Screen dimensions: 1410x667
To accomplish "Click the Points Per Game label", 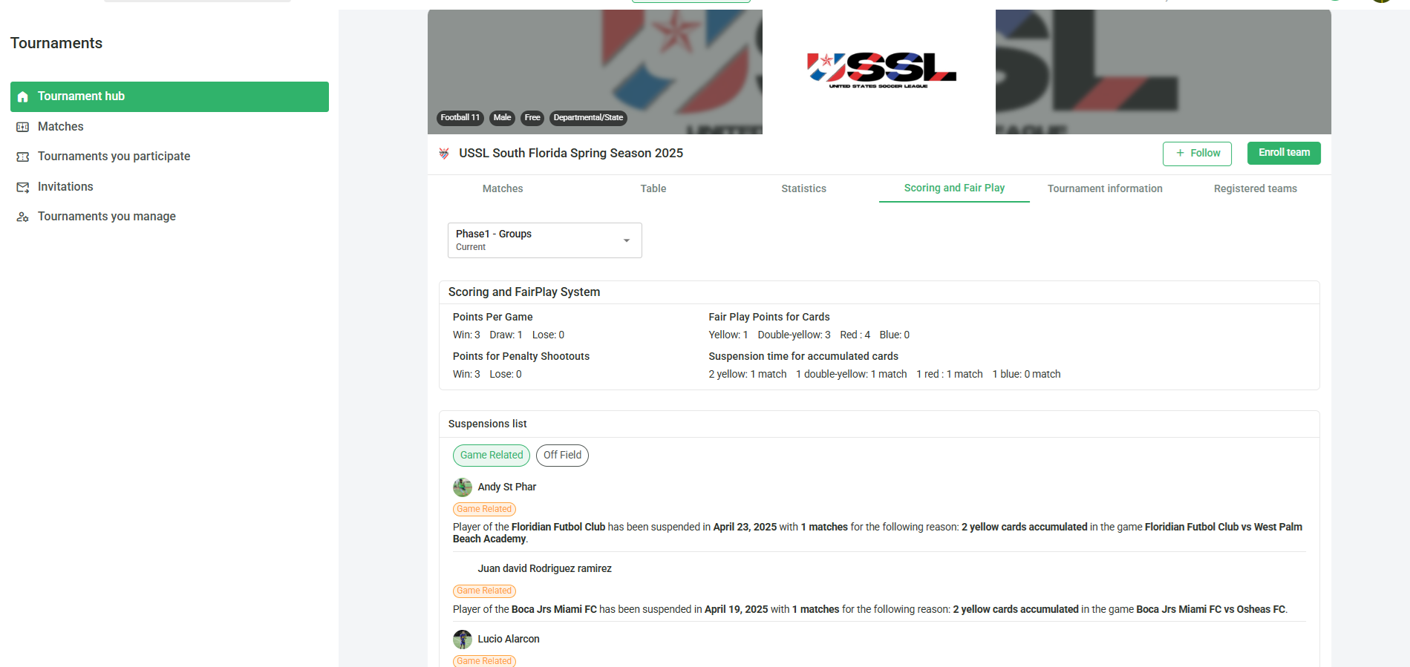I will click(493, 318).
